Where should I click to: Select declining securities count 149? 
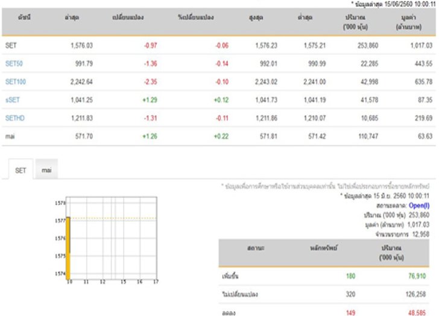pyautogui.click(x=350, y=312)
